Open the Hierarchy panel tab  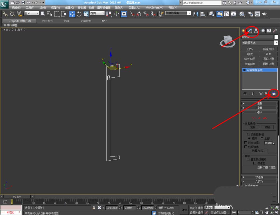click(256, 31)
